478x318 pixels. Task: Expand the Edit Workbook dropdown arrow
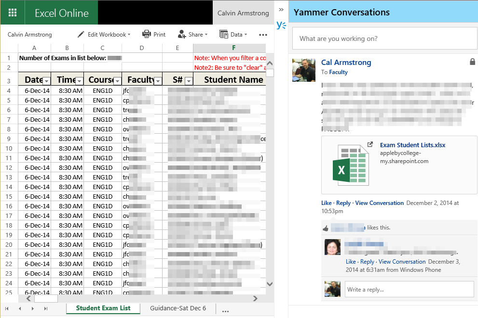click(129, 34)
